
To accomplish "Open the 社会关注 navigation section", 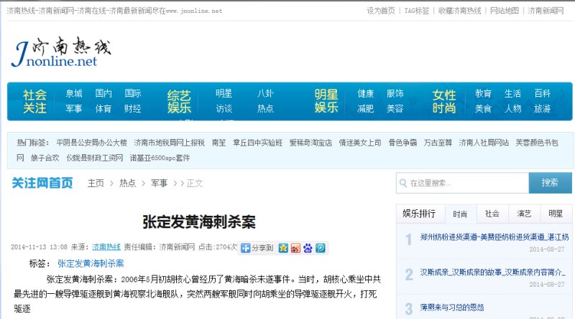I will [34, 101].
